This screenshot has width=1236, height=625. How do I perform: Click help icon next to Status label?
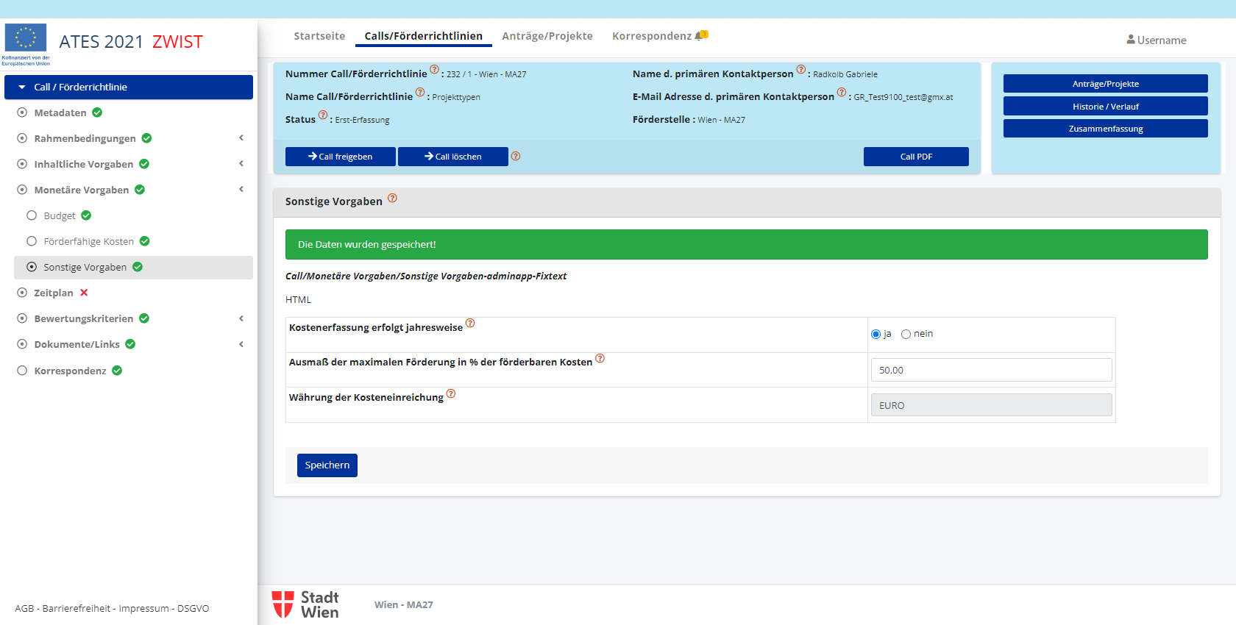323,115
